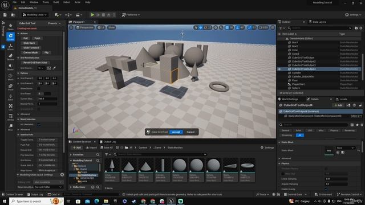
Task: Open the Favs tool category in Modeling sidebar
Action: (x=10, y=27)
